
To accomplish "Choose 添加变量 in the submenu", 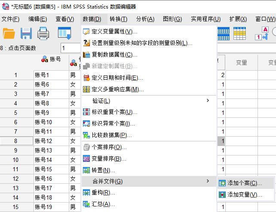I will [x=244, y=194].
